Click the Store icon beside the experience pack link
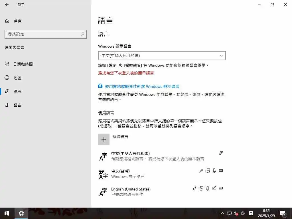Viewport: 292px width, 219px height. tap(100, 86)
